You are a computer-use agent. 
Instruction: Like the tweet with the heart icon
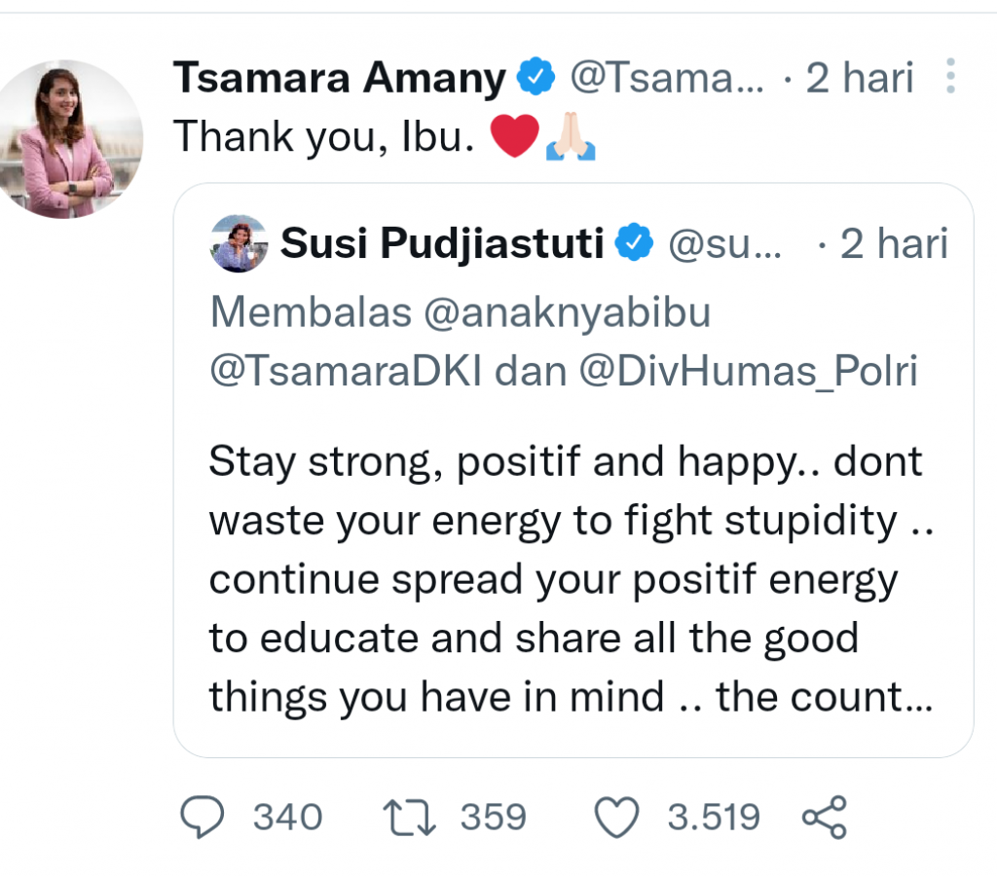[616, 818]
